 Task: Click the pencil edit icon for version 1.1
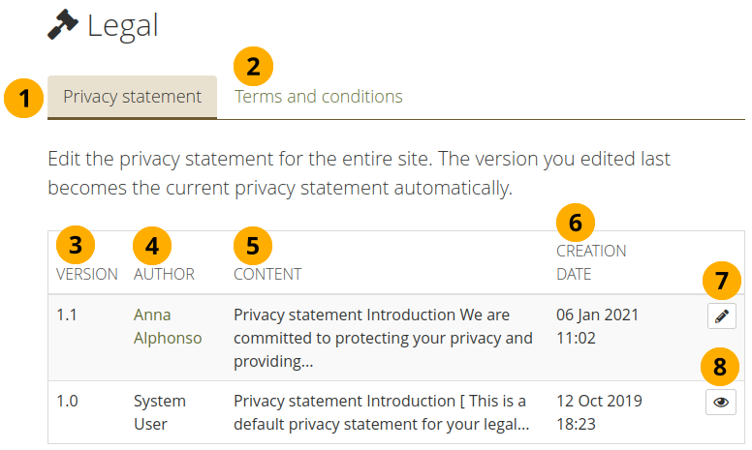pos(721,315)
